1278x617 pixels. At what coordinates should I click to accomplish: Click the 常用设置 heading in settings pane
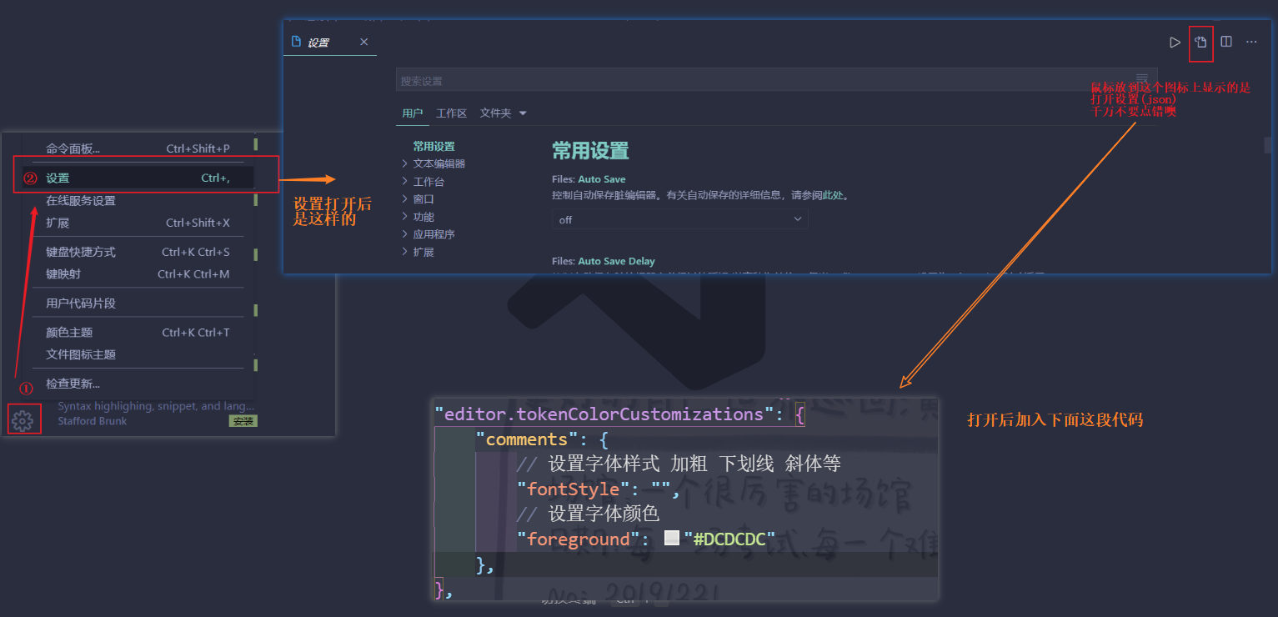pos(590,151)
